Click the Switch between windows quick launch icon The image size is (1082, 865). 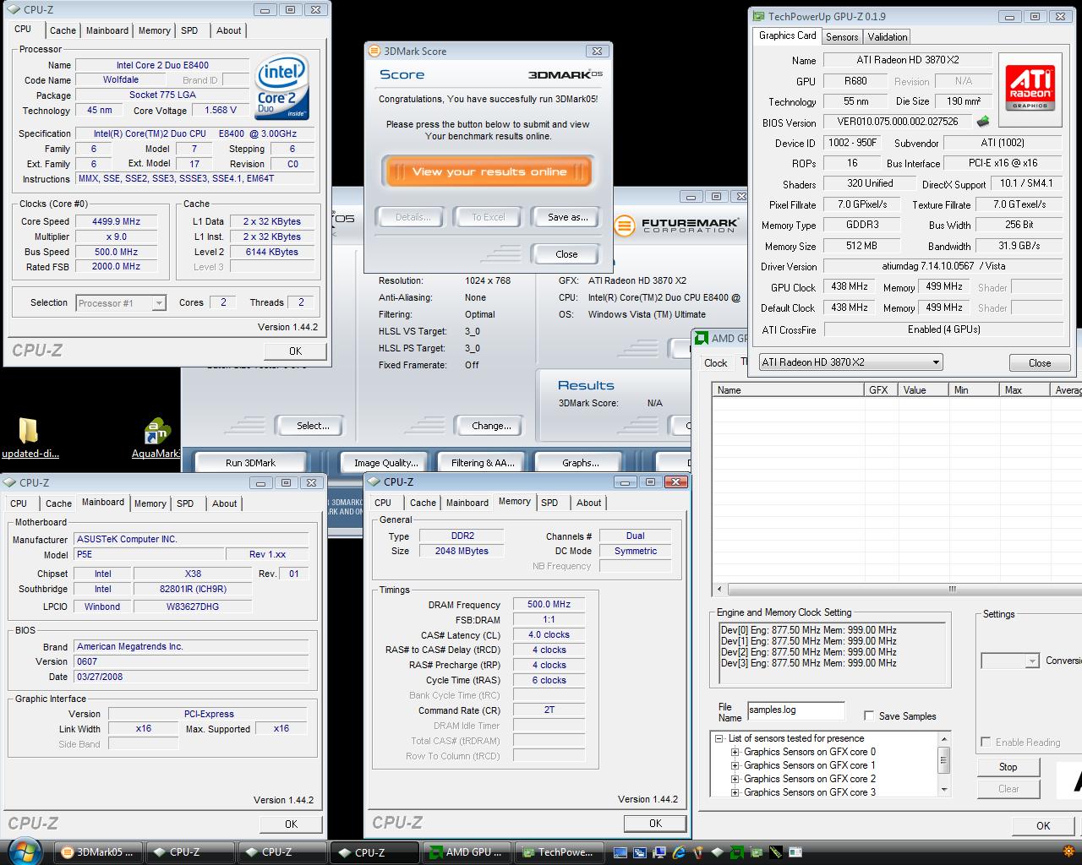pos(639,852)
